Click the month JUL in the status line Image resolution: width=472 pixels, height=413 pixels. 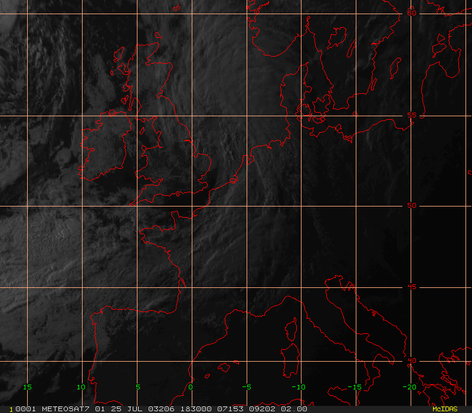tap(135, 409)
